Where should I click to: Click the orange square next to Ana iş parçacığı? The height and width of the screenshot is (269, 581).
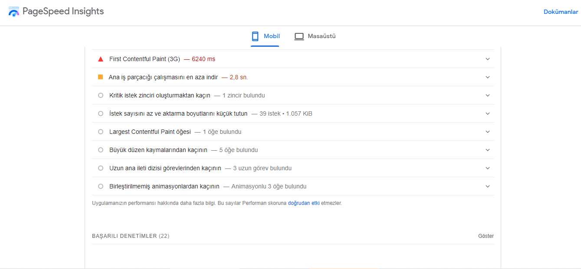click(100, 77)
